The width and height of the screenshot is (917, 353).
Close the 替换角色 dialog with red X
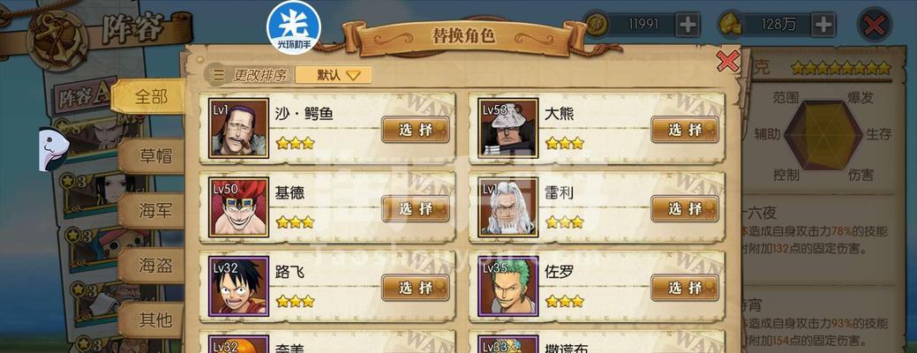pyautogui.click(x=727, y=60)
